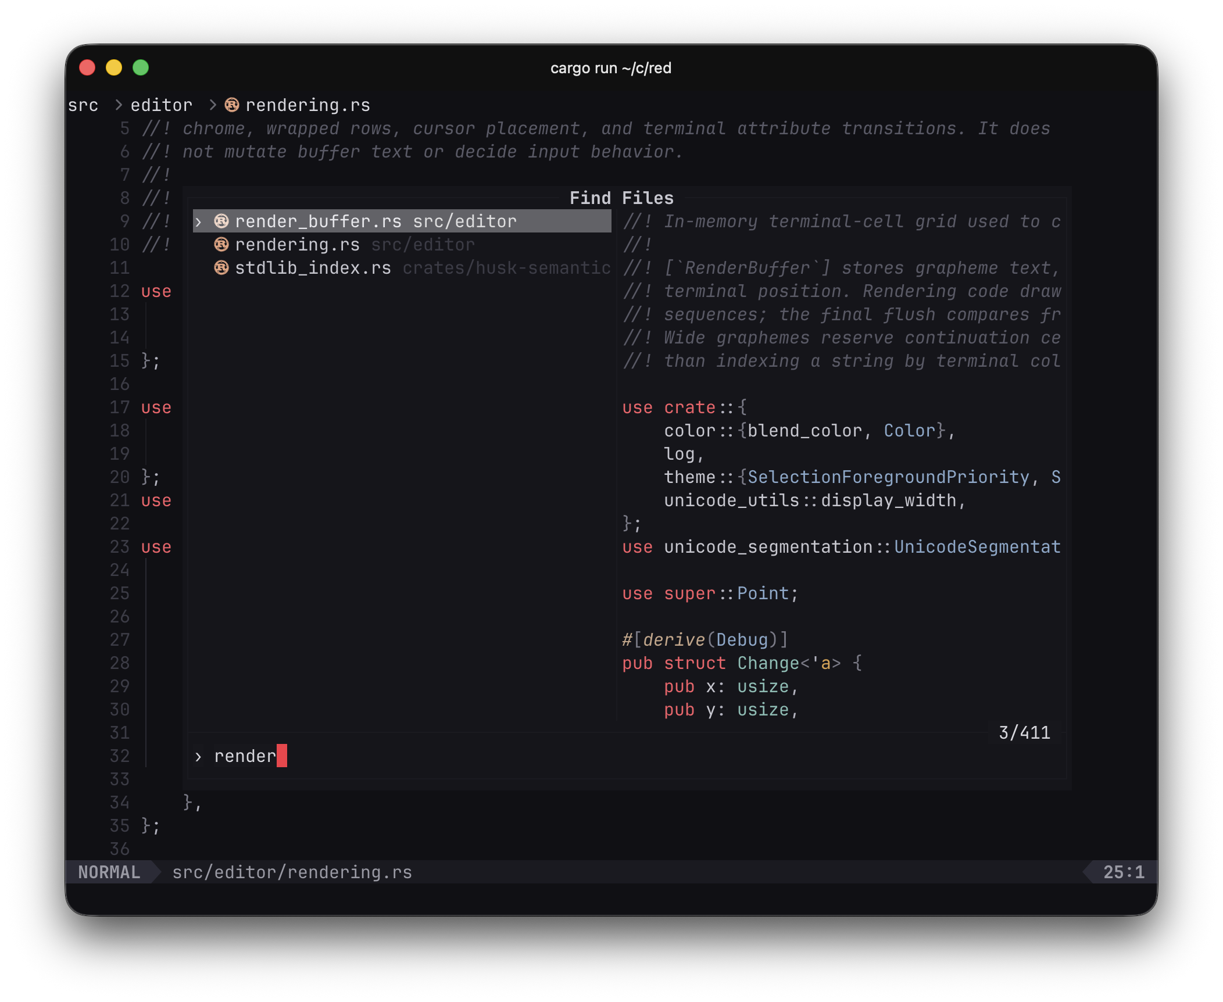Select the render_buffer.rs result
Image resolution: width=1223 pixels, height=1002 pixels.
(402, 221)
